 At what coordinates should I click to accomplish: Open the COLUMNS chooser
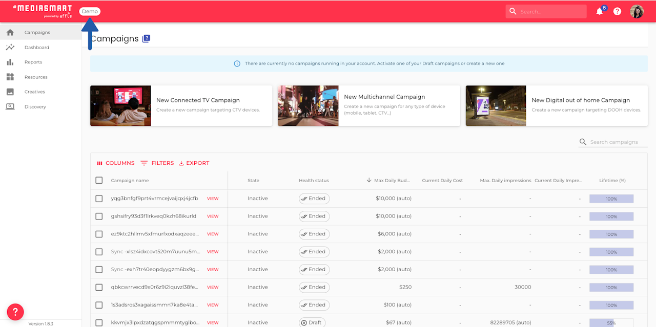coord(116,163)
